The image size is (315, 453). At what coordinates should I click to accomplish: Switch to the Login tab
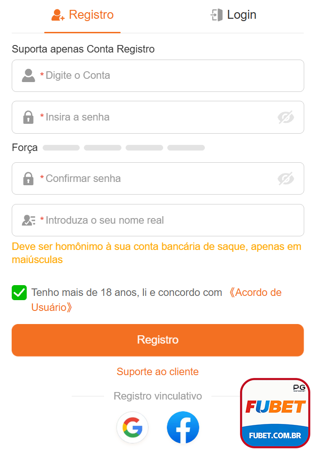(x=233, y=15)
